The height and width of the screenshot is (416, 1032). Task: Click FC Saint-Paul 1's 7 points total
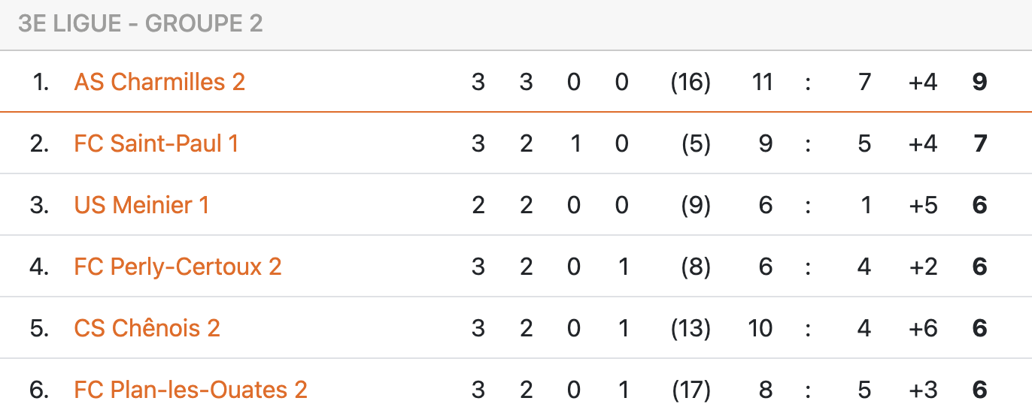tap(979, 143)
